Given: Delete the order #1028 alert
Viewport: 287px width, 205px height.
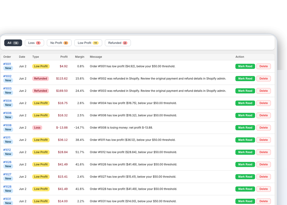Looking at the screenshot, I should [264, 189].
